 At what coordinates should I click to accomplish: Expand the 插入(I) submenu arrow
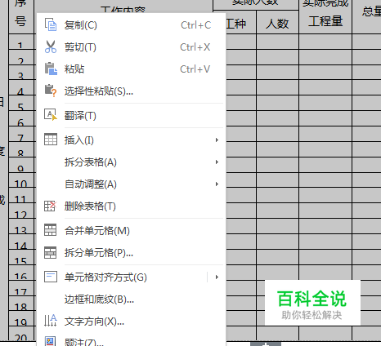coord(217,140)
